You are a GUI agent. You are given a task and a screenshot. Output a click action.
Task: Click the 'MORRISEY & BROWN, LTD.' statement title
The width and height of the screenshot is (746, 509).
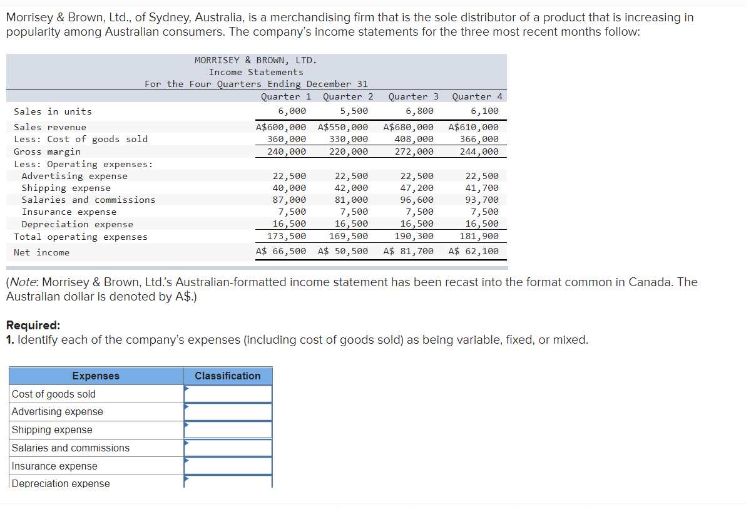255,60
